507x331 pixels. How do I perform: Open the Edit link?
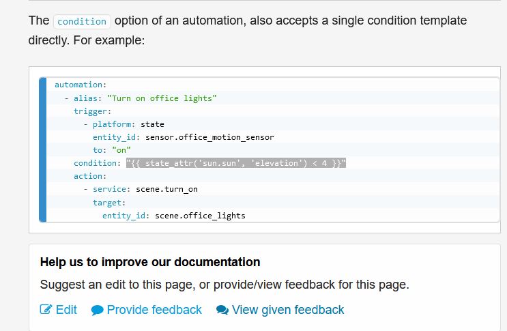click(x=59, y=310)
